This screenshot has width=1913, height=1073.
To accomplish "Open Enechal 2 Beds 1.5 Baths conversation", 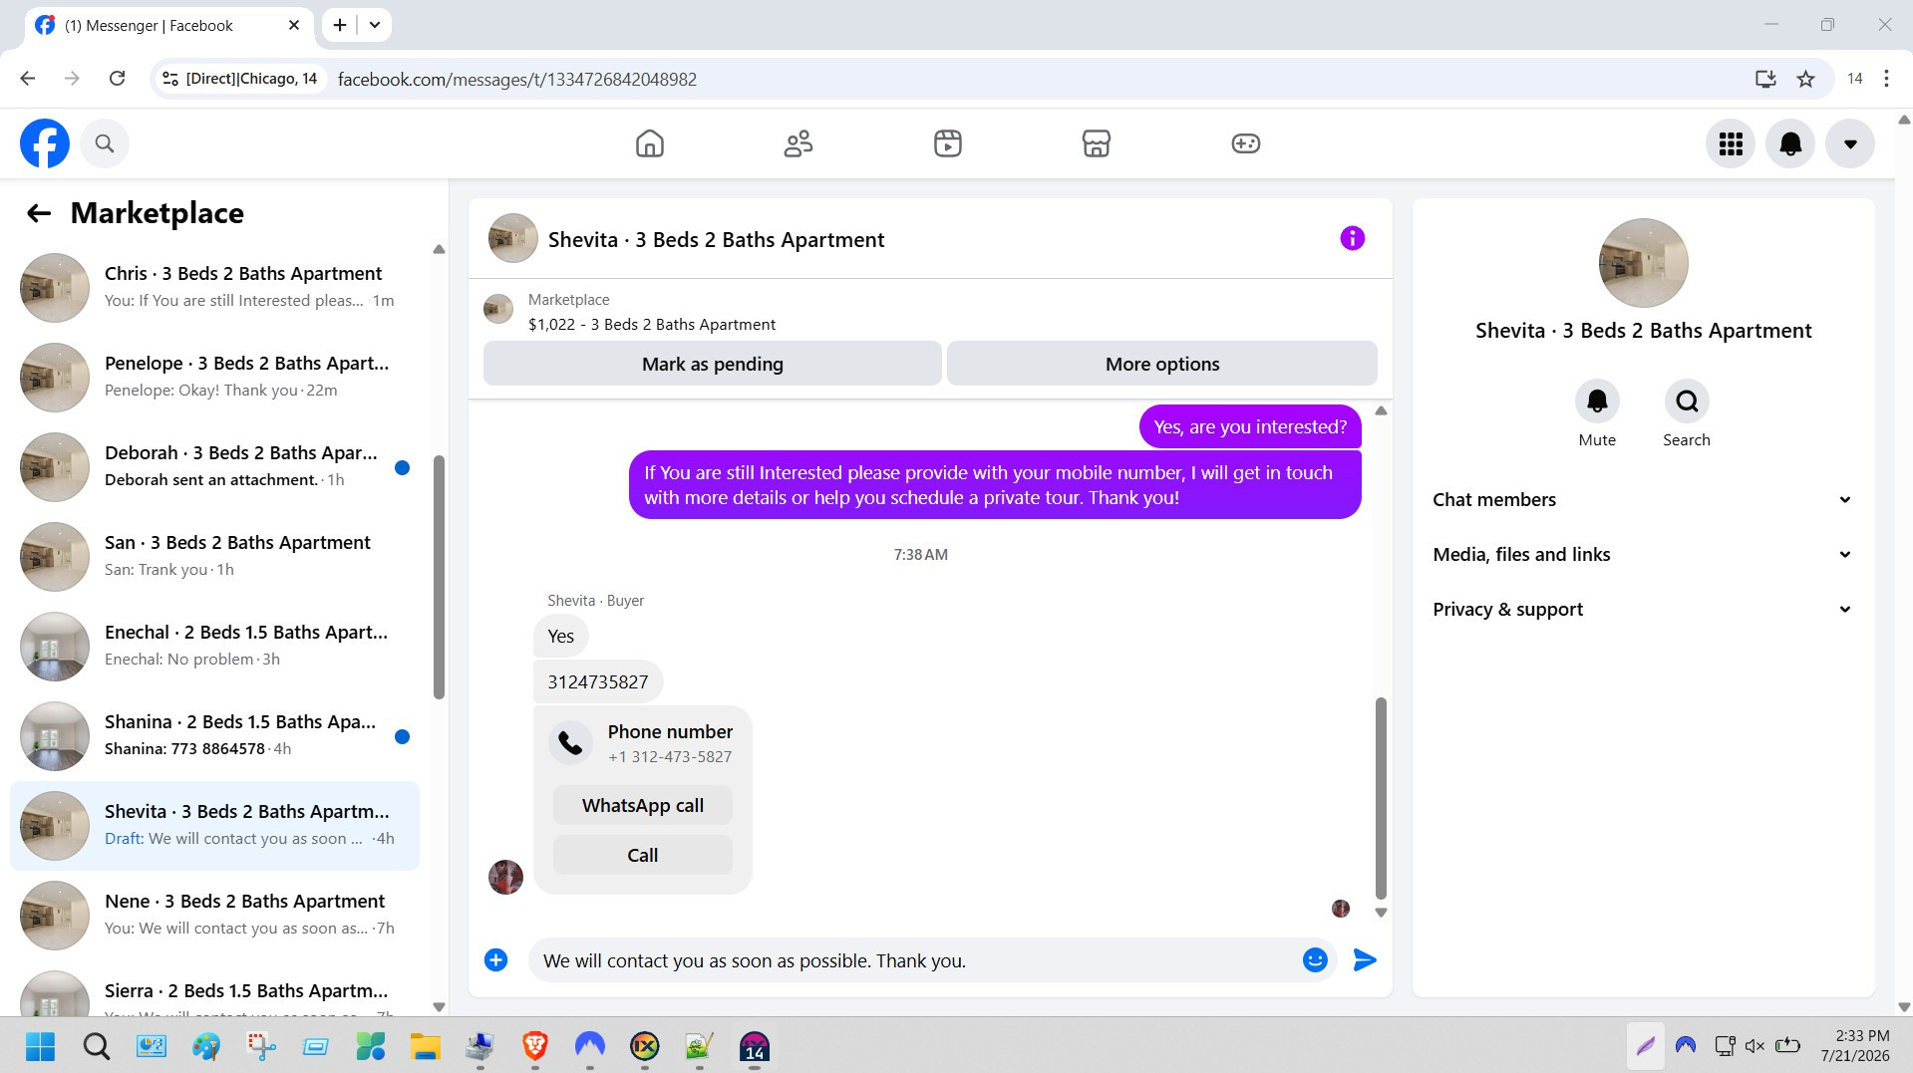I will tap(214, 646).
